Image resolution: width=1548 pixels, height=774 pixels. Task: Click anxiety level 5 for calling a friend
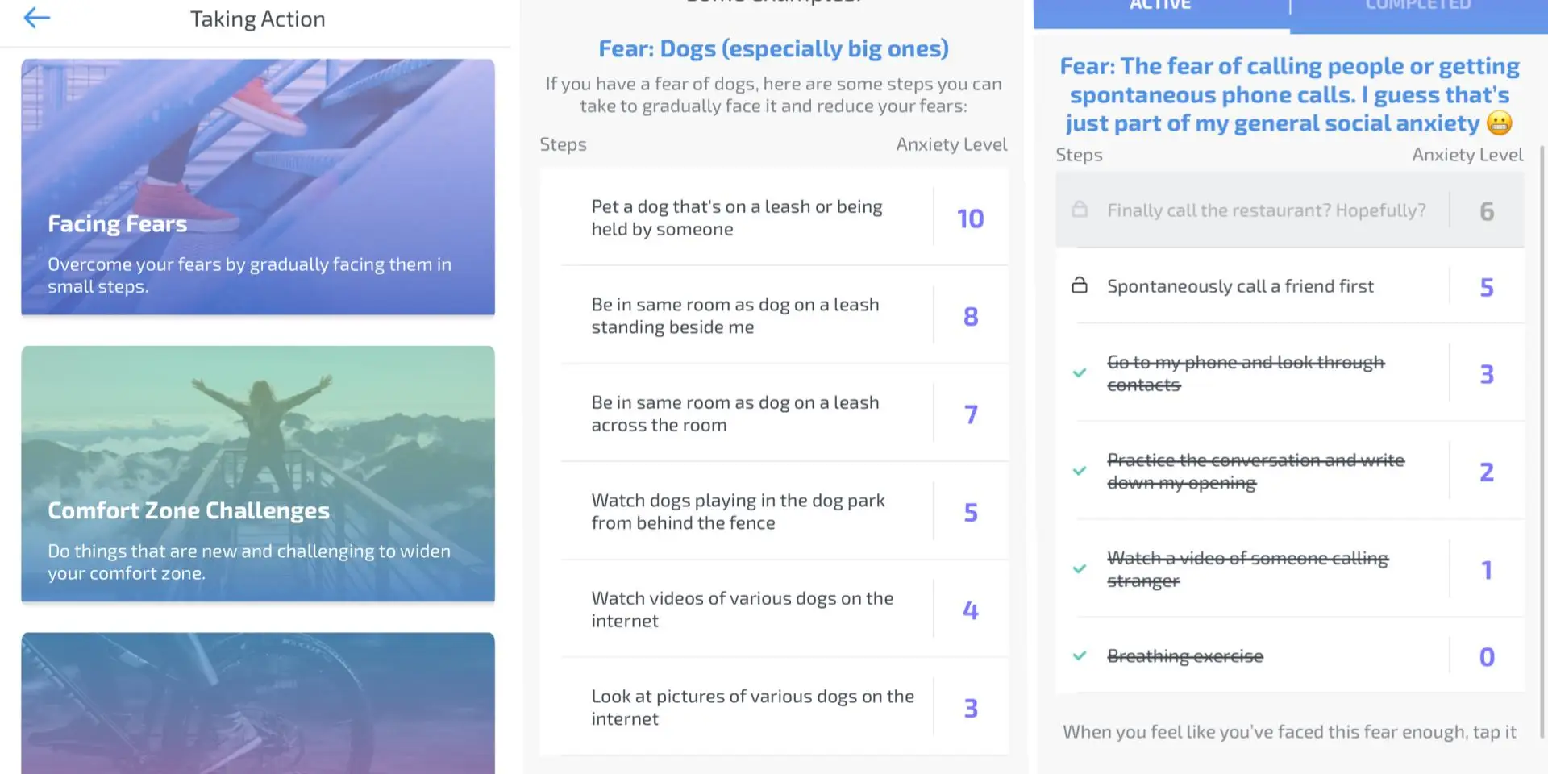point(1487,287)
